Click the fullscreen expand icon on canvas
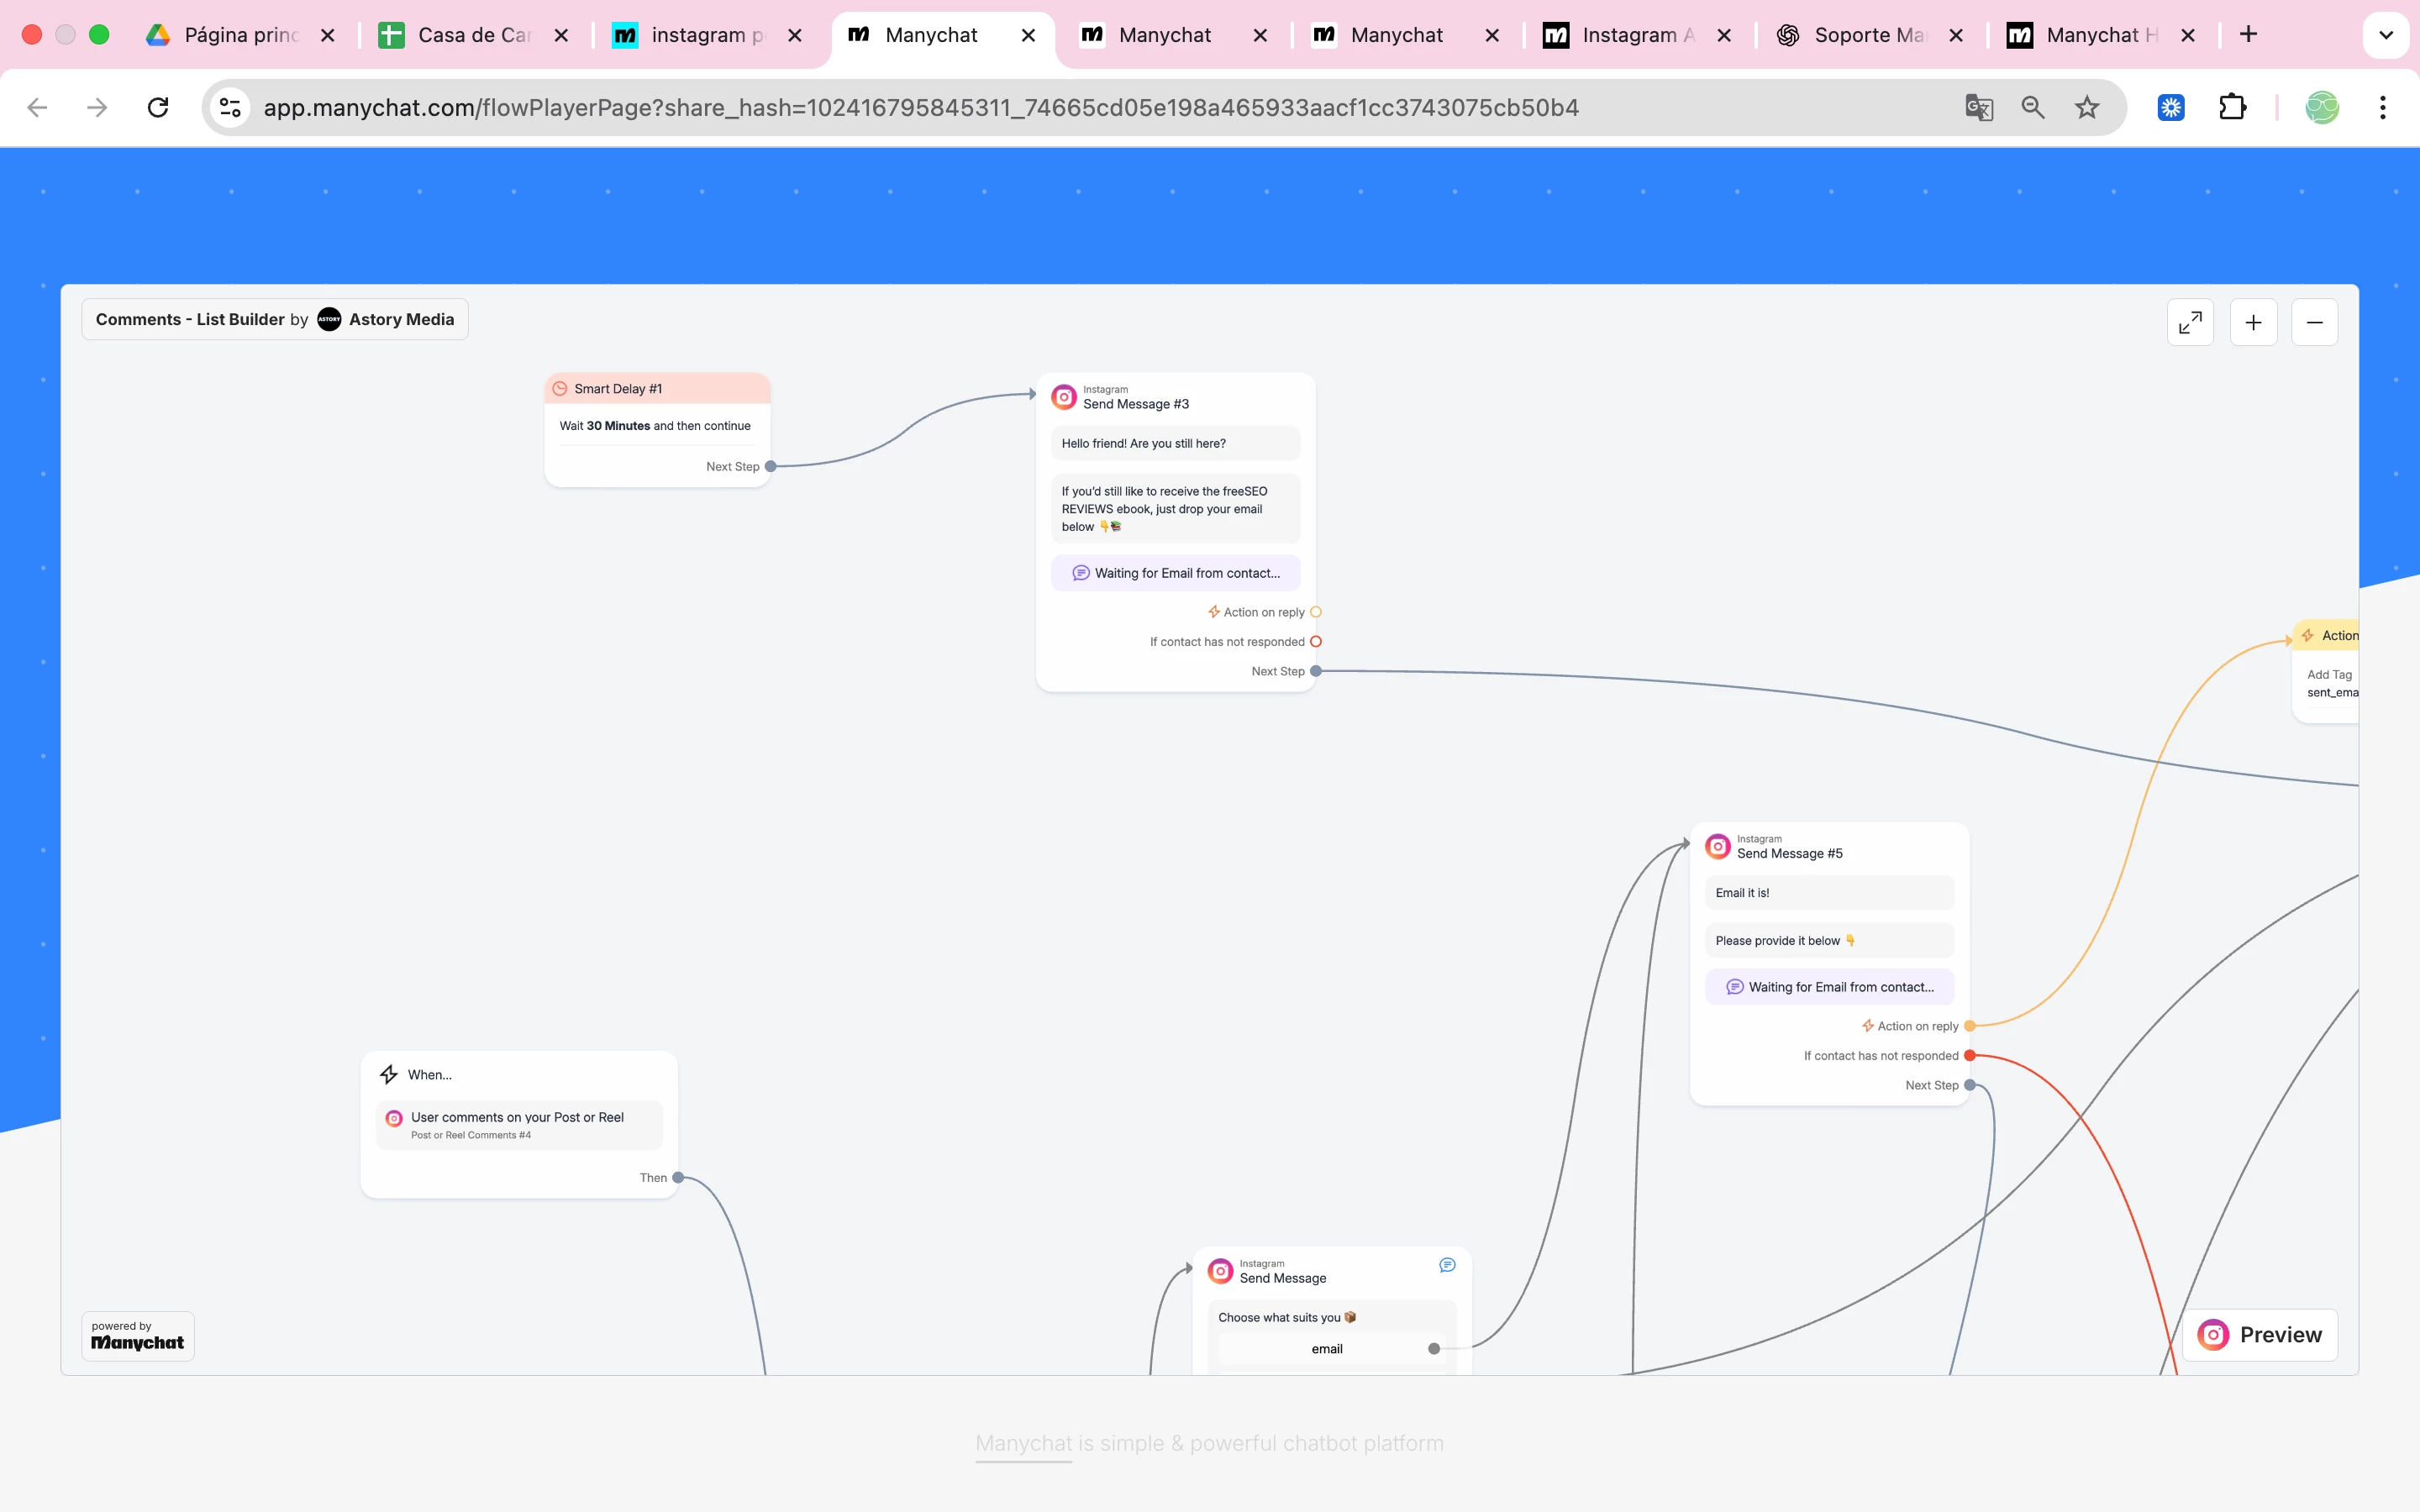The width and height of the screenshot is (2420, 1512). click(x=2189, y=322)
